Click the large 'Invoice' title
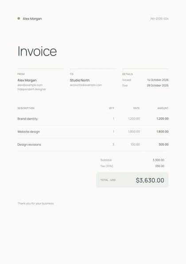Image resolution: width=186 pixels, height=264 pixels. (37, 51)
